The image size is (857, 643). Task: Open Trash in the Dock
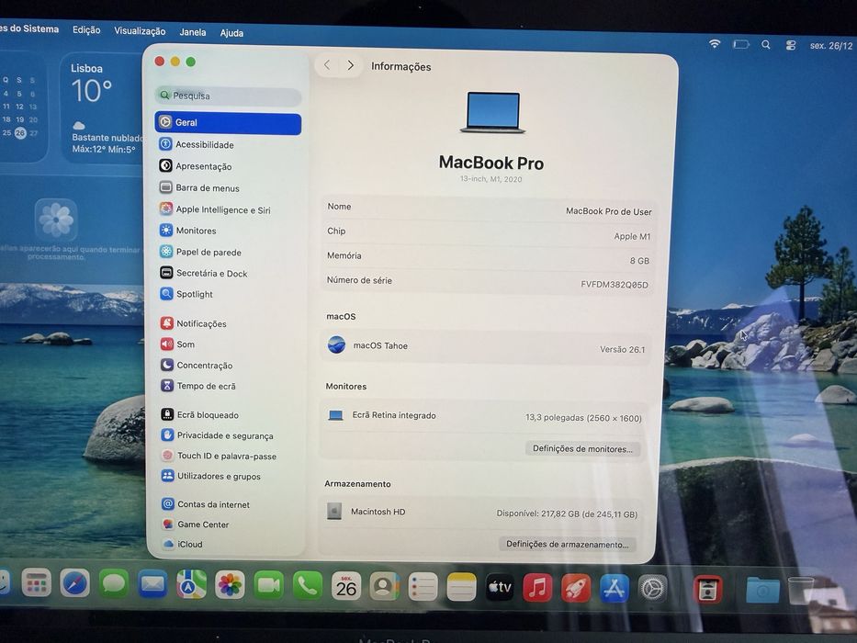pos(801,591)
